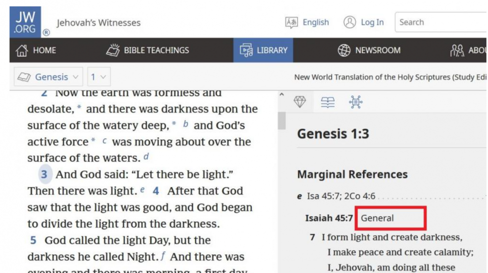Open the Library menu tab
488x273 pixels.
pyautogui.click(x=263, y=50)
